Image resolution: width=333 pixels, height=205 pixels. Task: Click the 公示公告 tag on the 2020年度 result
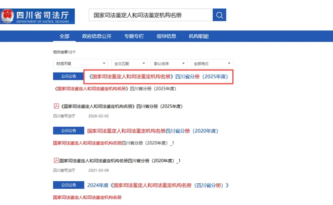click(x=69, y=131)
